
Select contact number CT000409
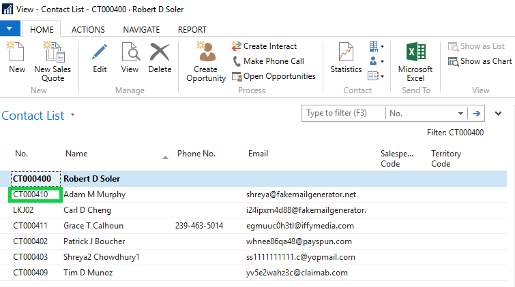tap(31, 273)
